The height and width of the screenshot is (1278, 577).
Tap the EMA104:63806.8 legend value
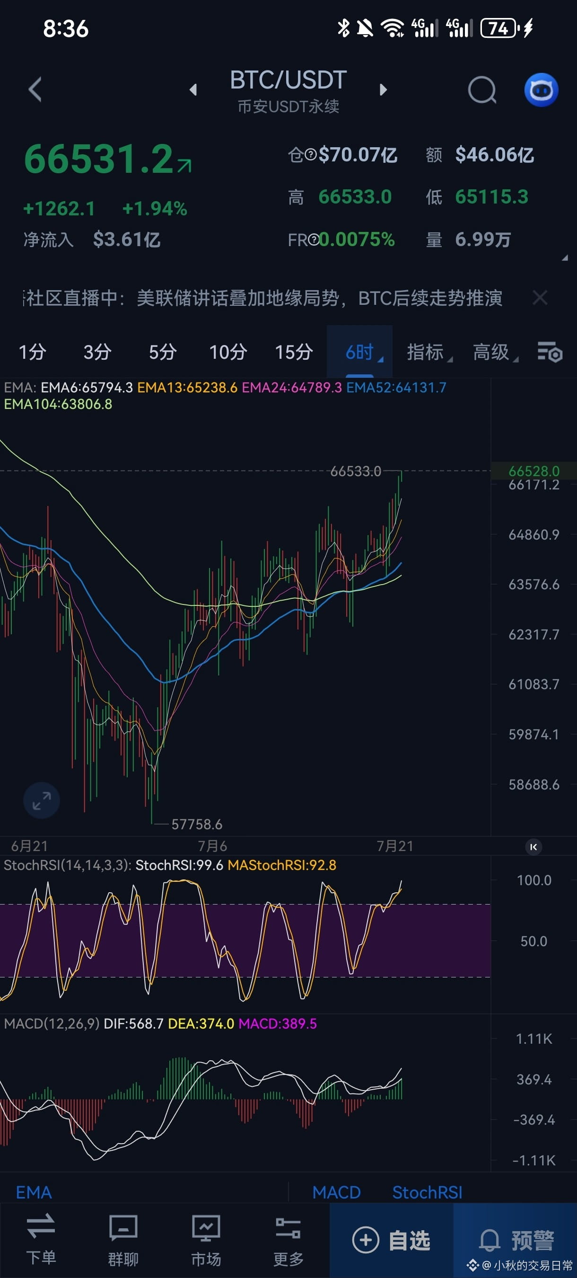tap(58, 404)
